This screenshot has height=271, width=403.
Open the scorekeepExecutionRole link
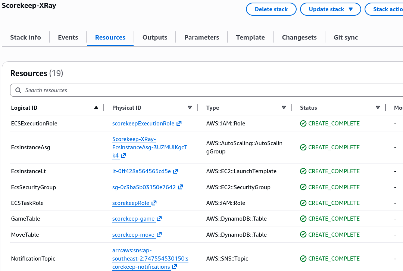[x=143, y=124]
